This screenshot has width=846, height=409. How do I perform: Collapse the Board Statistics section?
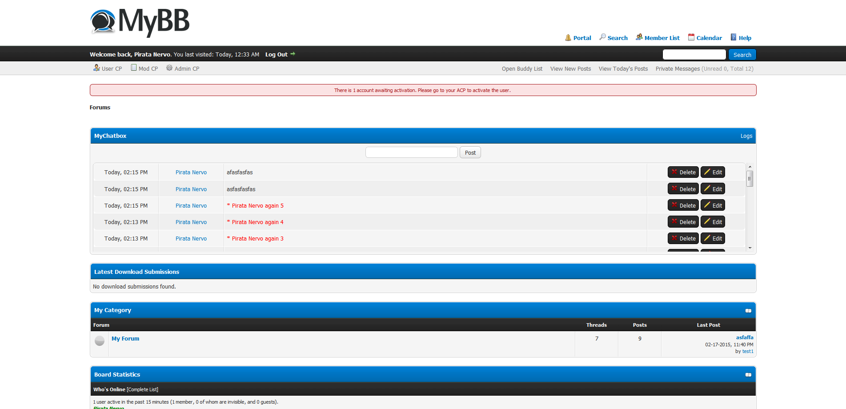point(748,375)
